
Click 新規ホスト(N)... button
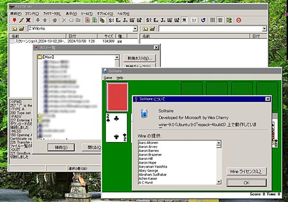coord(140,58)
